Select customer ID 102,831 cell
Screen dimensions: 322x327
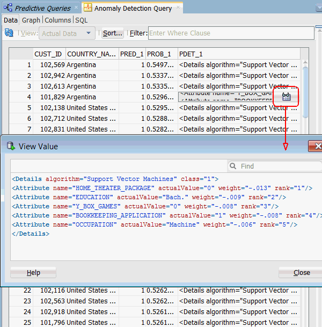tap(49, 129)
